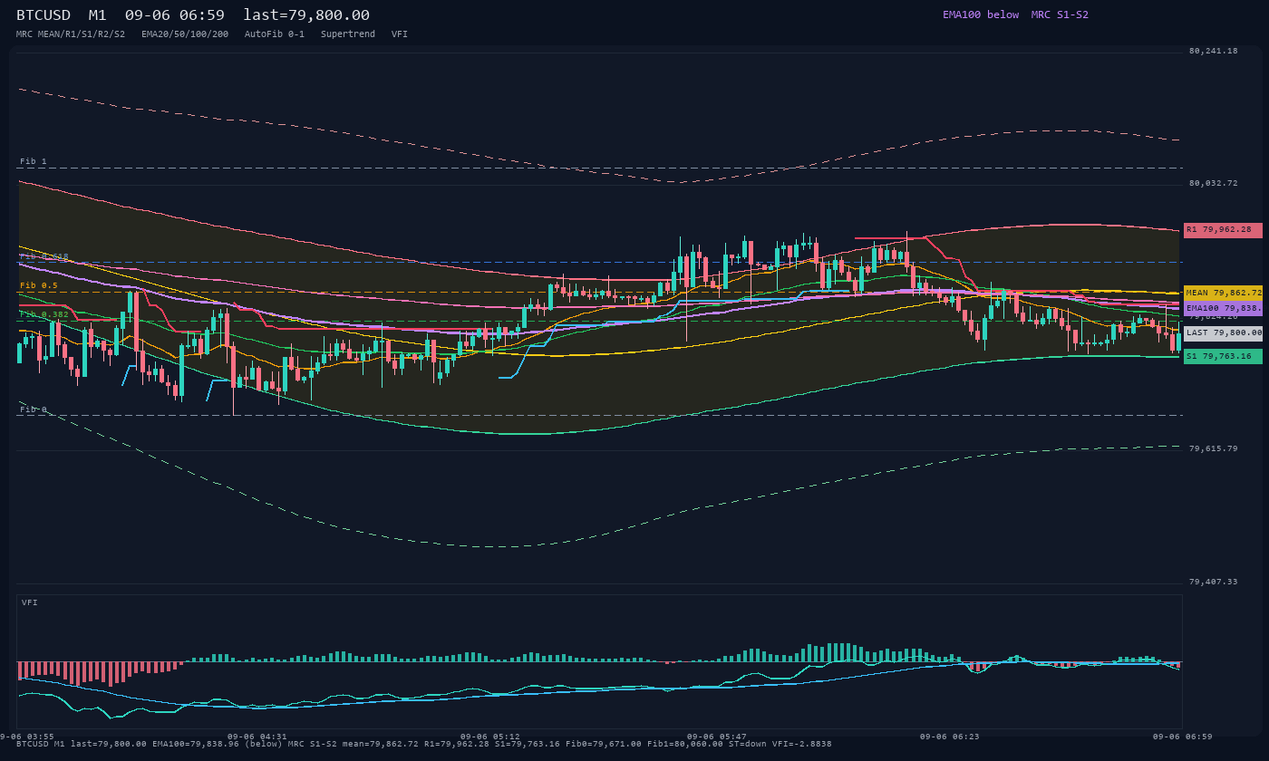Screen dimensions: 1269x761
Task: Click the EMA100 price tag
Action: pyautogui.click(x=1223, y=308)
